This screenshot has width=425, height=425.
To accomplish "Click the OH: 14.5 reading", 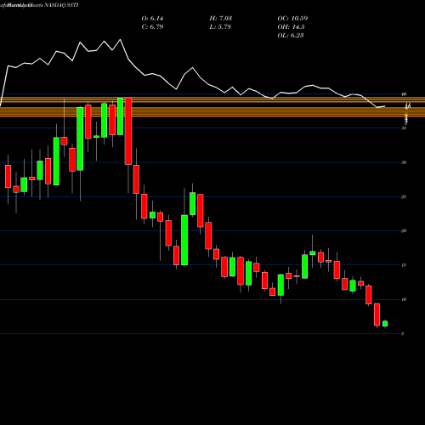I will click(291, 27).
